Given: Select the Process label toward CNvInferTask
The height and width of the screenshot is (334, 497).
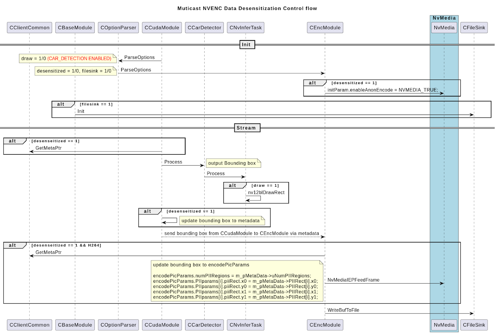Looking at the screenshot, I should point(216,173).
